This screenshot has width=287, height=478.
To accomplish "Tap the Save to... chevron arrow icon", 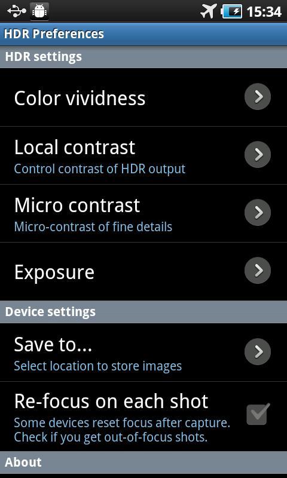I will (258, 351).
